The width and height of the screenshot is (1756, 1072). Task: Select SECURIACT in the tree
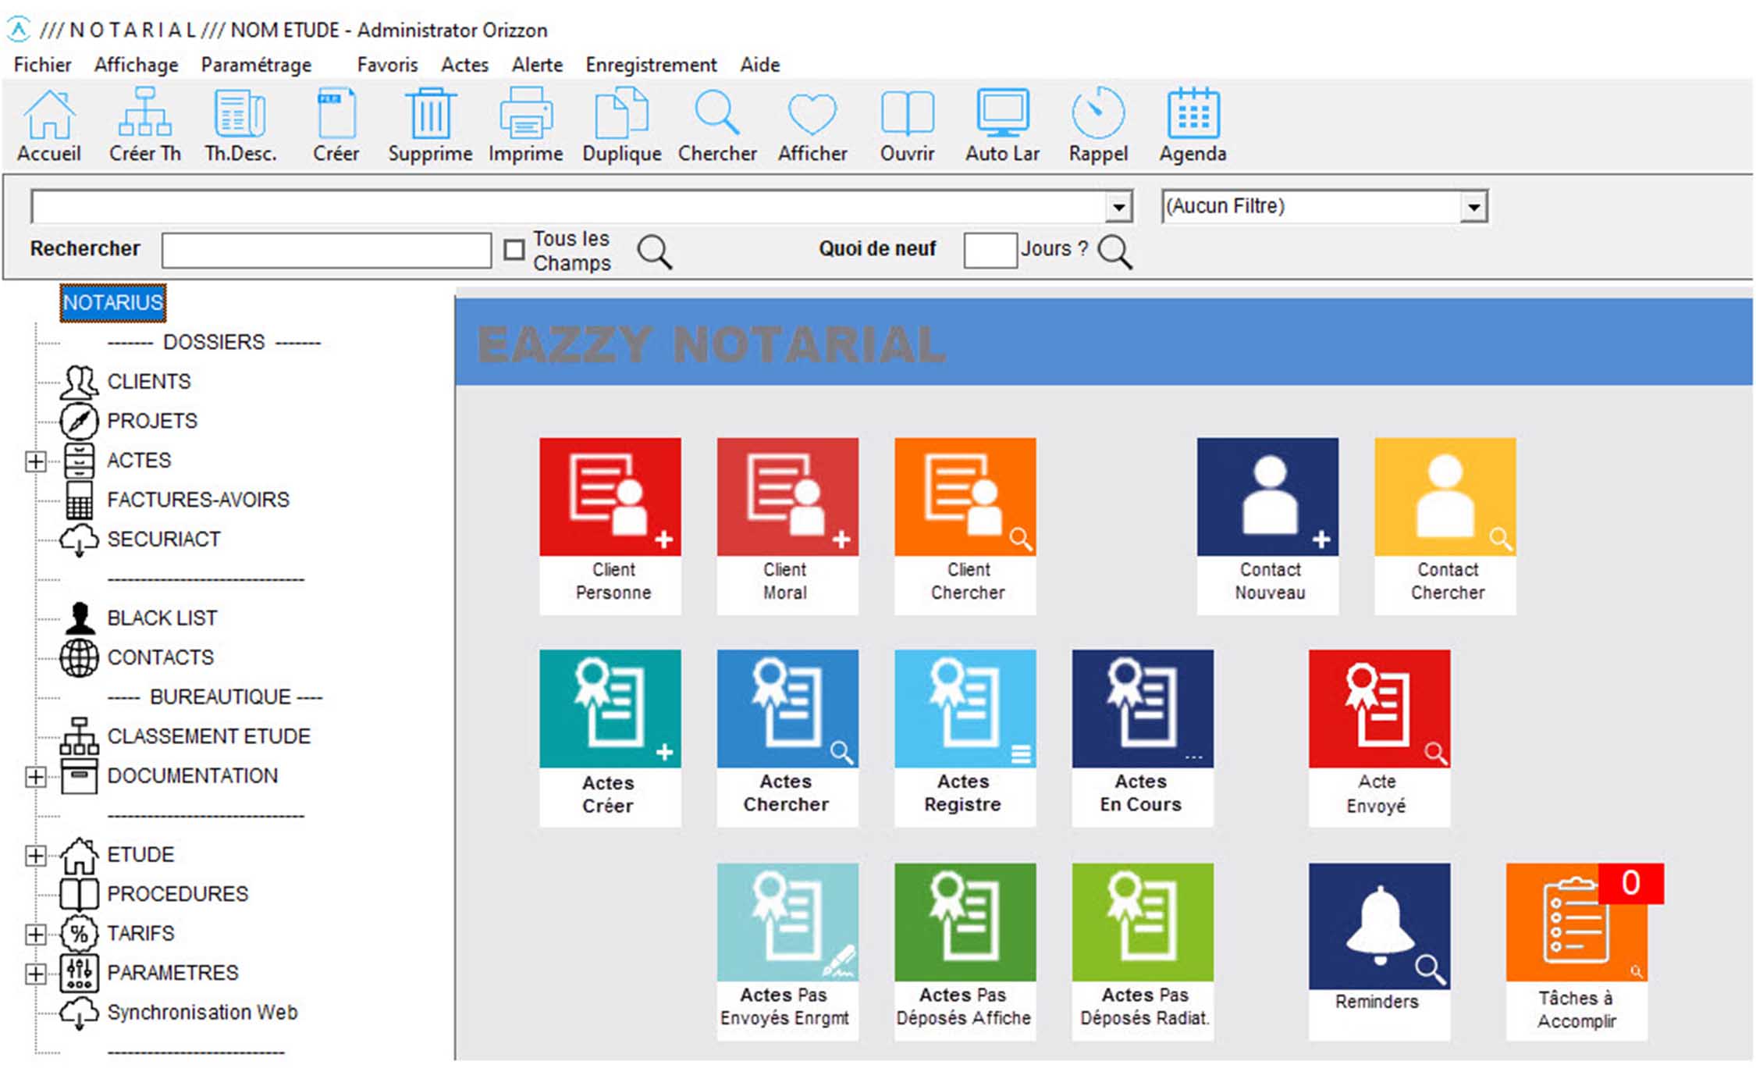point(164,539)
